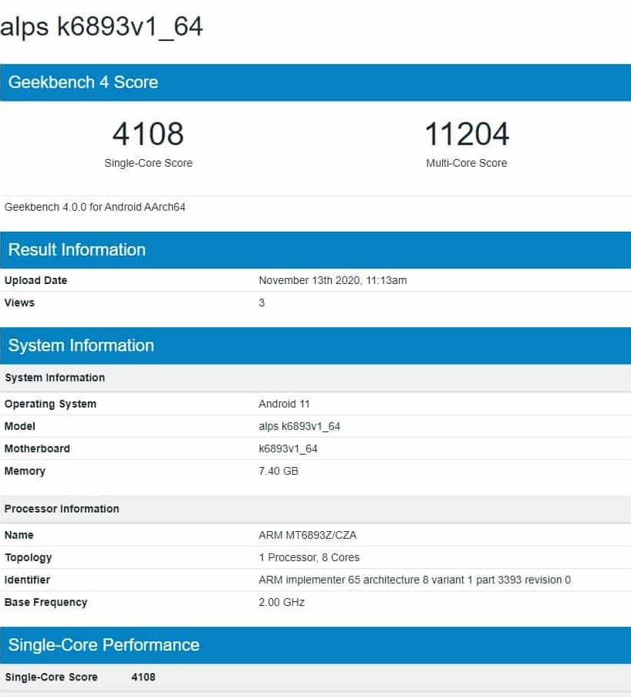The width and height of the screenshot is (631, 697).
Task: Click the "Single-Core Performance" section header
Action: (x=315, y=645)
